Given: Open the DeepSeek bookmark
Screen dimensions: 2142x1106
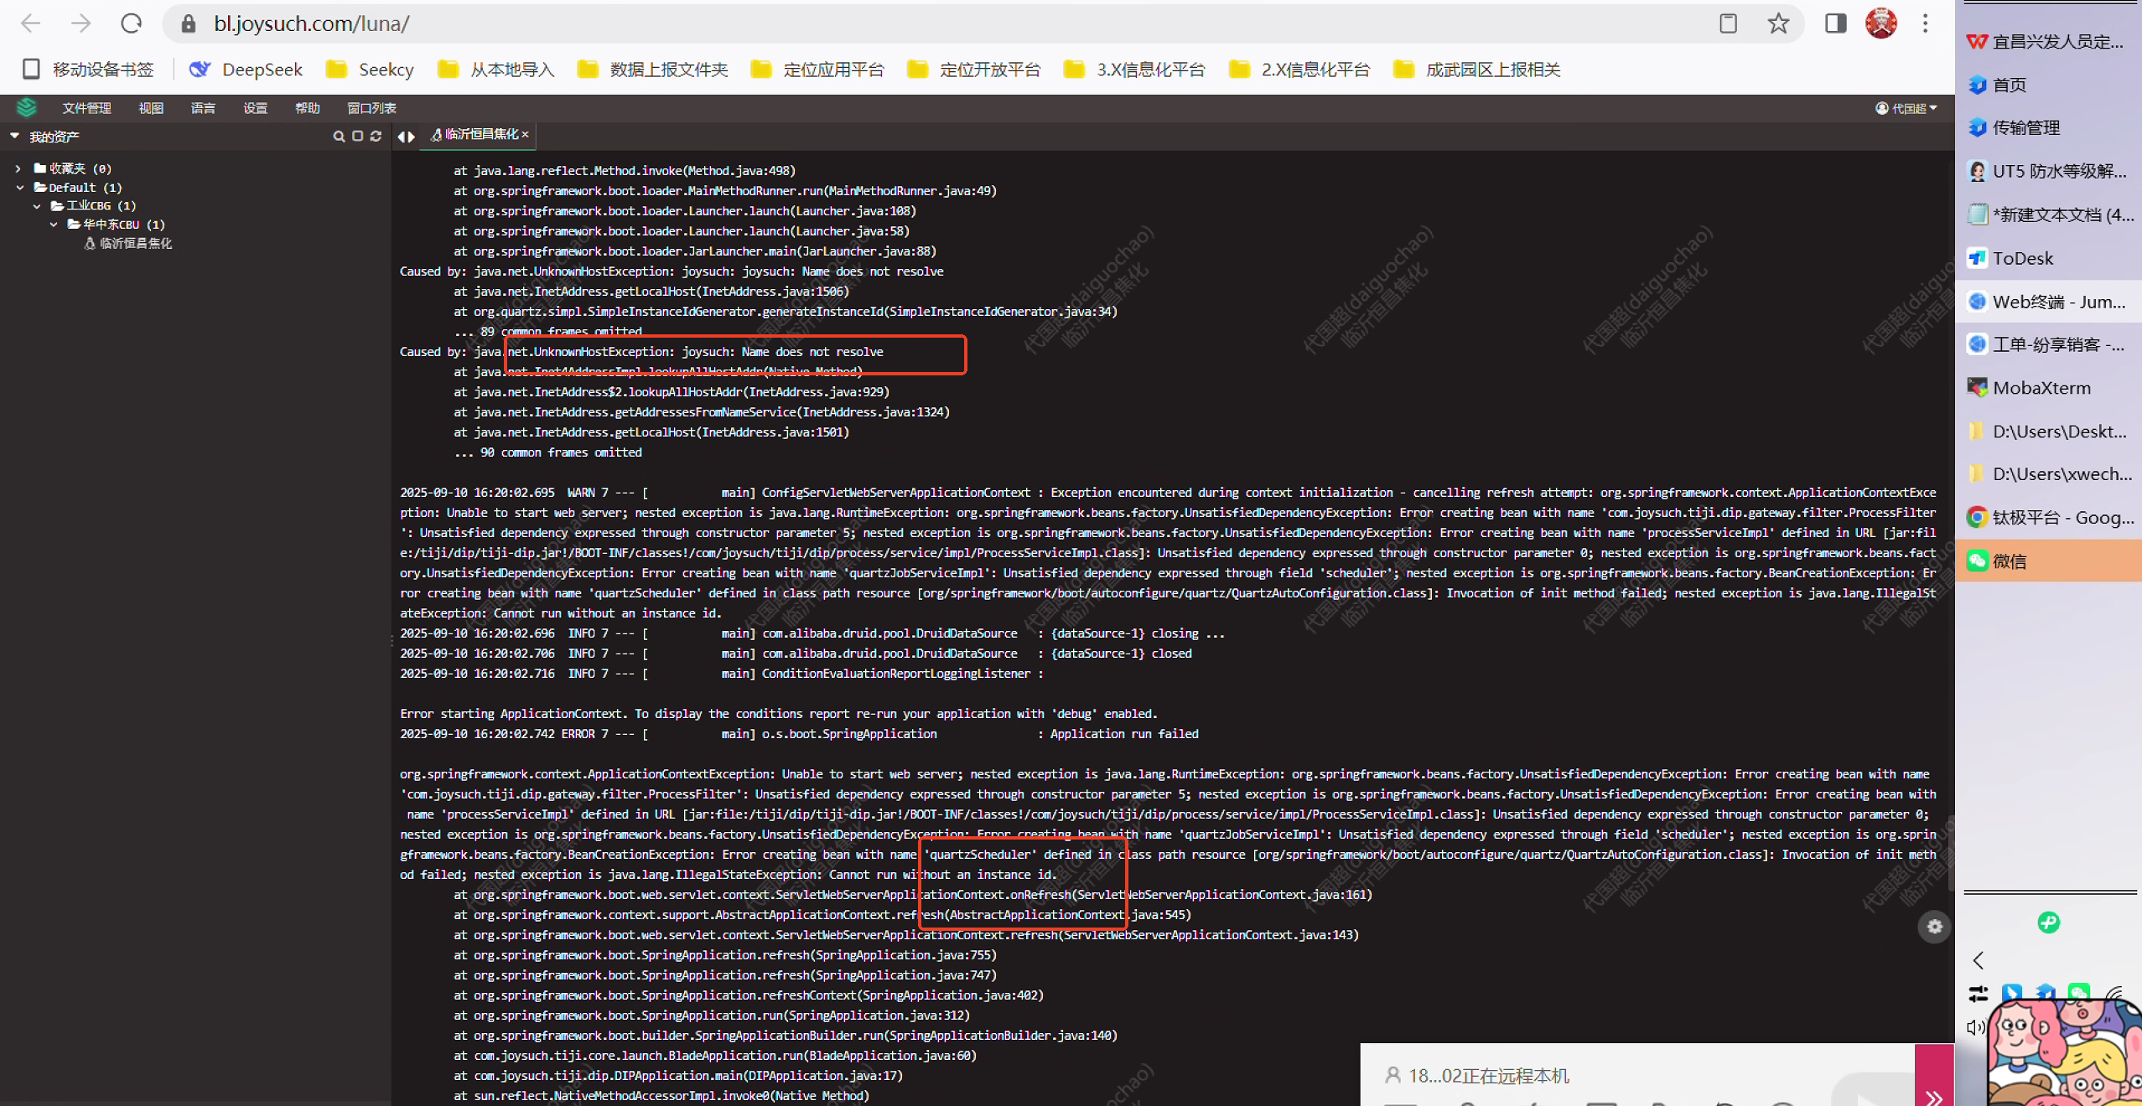Looking at the screenshot, I should [x=246, y=70].
